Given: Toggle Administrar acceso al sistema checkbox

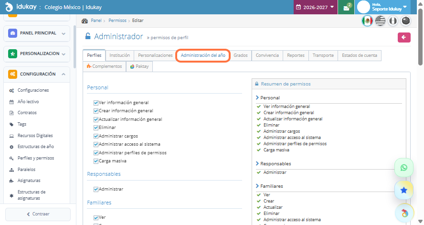Looking at the screenshot, I should click(x=95, y=144).
